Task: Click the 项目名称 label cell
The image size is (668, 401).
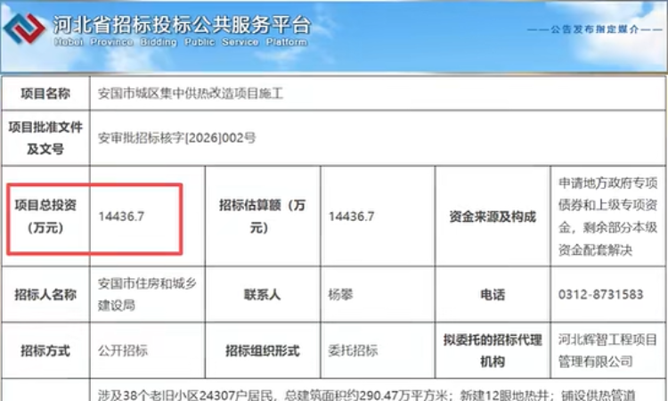Action: 45,94
